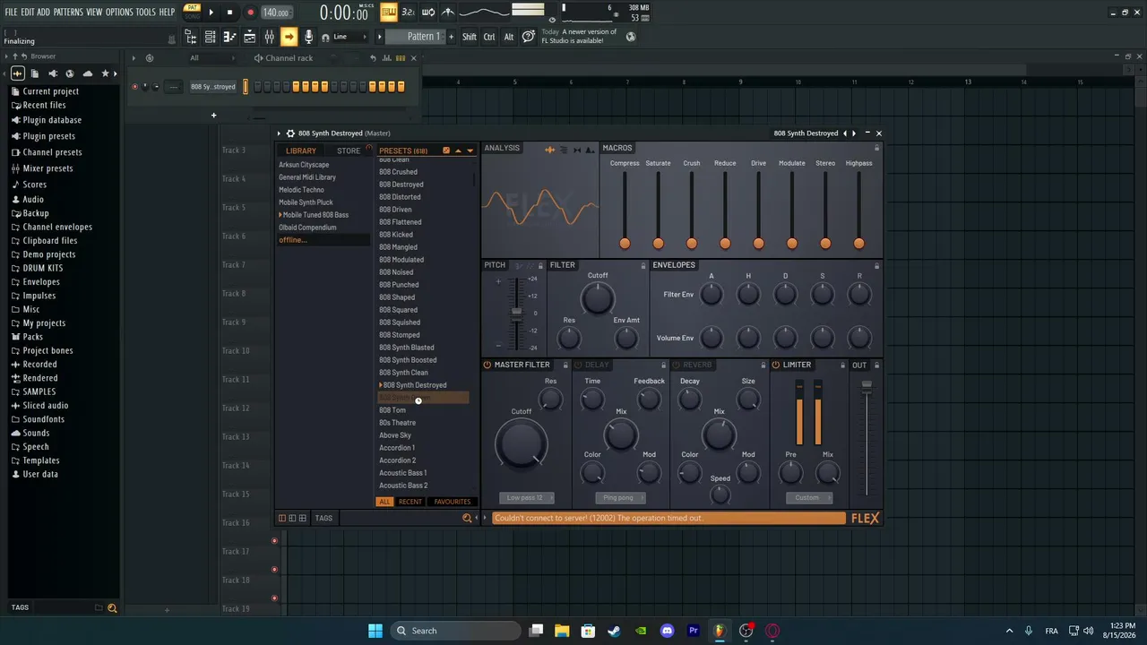Screen dimensions: 1147x645
Task: Open the FLEX plugin menu arrow
Action: (279, 133)
